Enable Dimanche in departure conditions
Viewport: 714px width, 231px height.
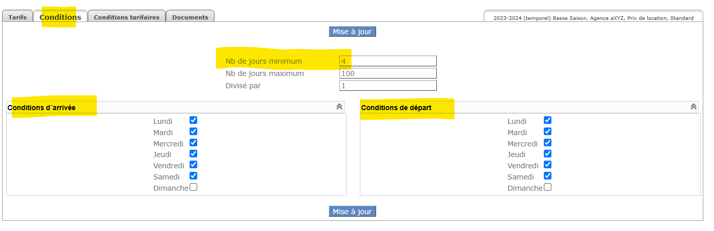[547, 187]
